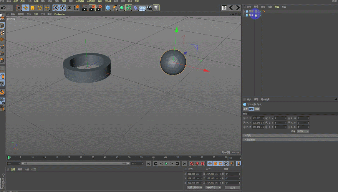Select the Rotate tool in top toolbar
Screen dimensions: 338x192
[40, 8]
